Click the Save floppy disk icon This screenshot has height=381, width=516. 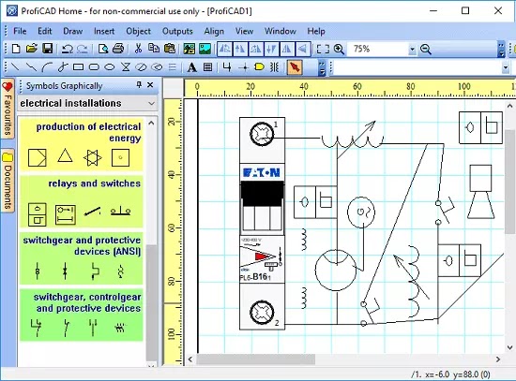(48, 49)
